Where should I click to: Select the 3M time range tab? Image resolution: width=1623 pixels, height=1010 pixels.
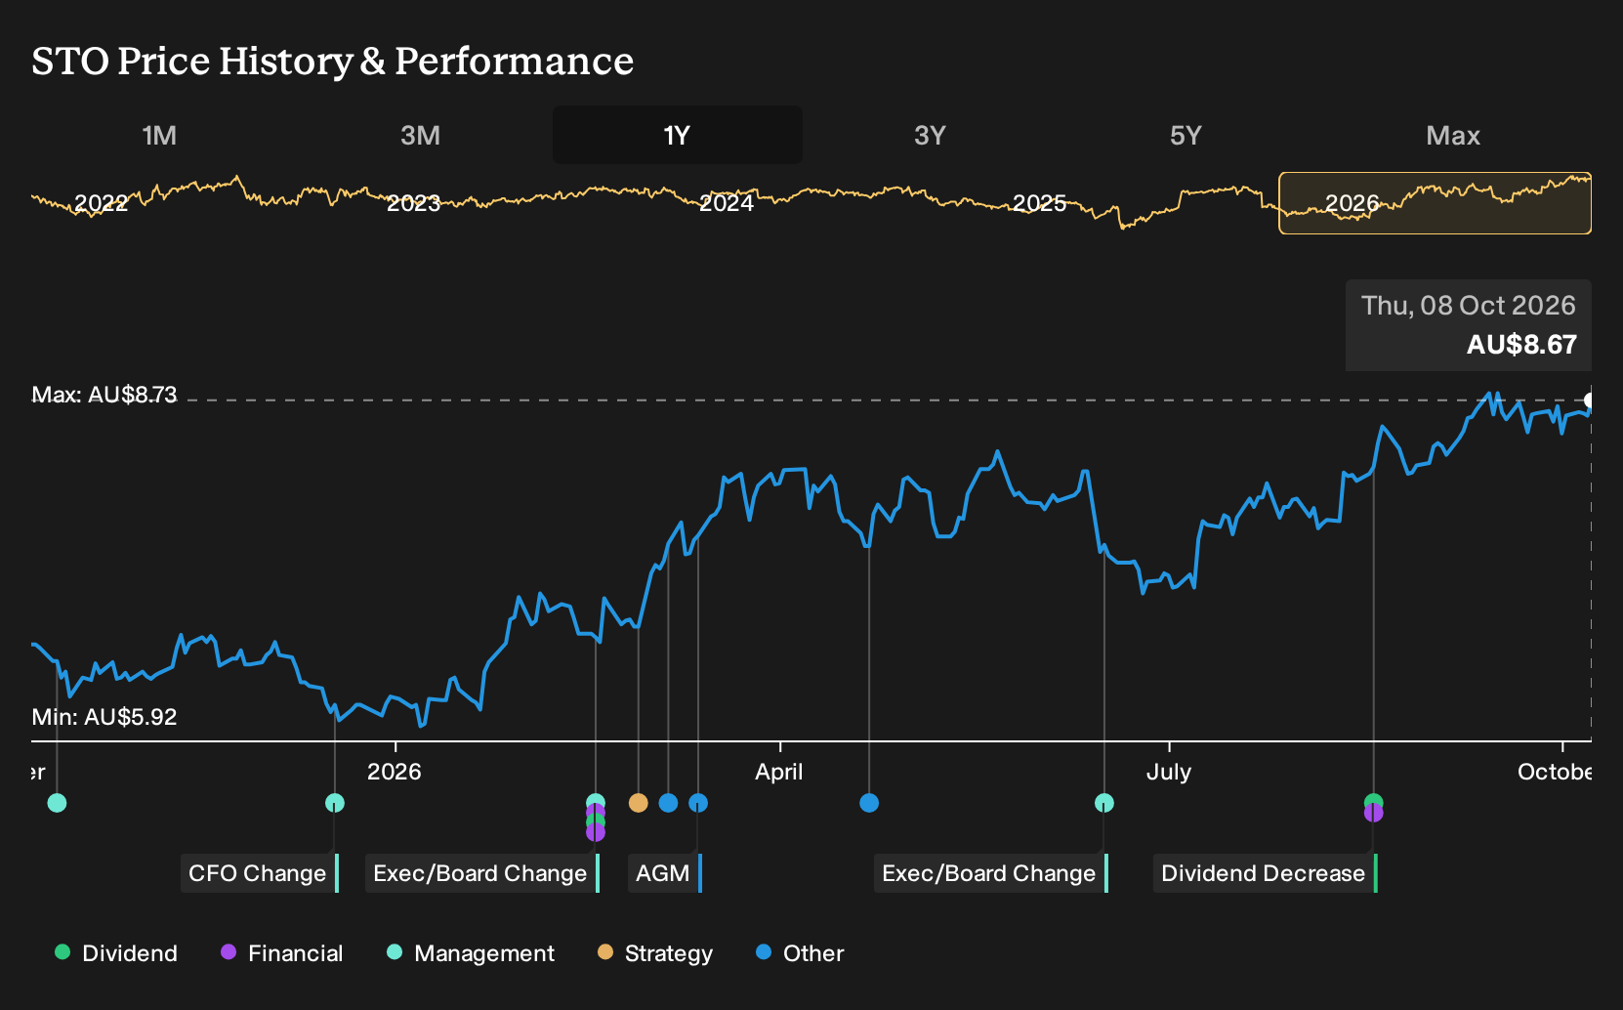[420, 135]
